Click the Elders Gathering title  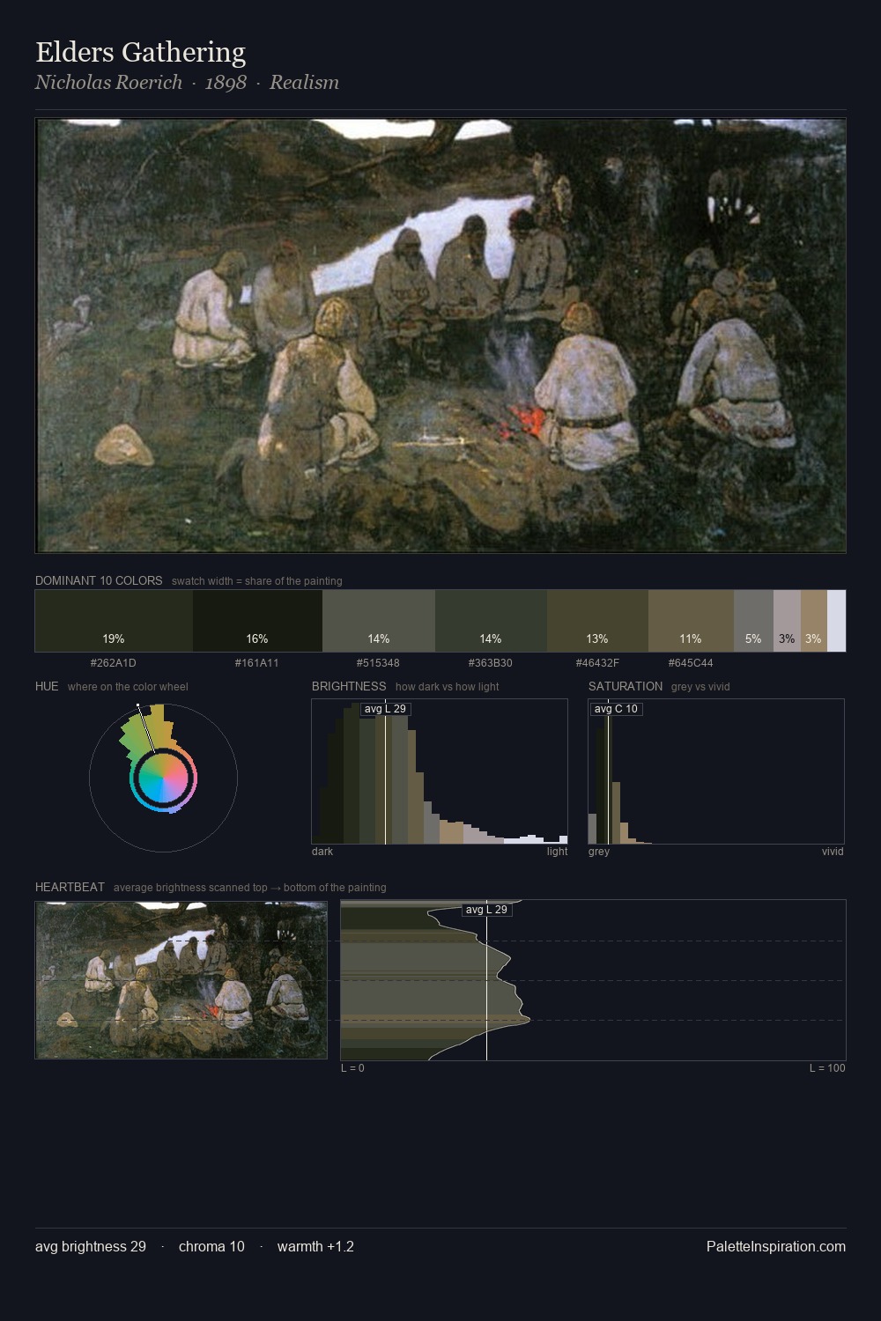coord(141,53)
